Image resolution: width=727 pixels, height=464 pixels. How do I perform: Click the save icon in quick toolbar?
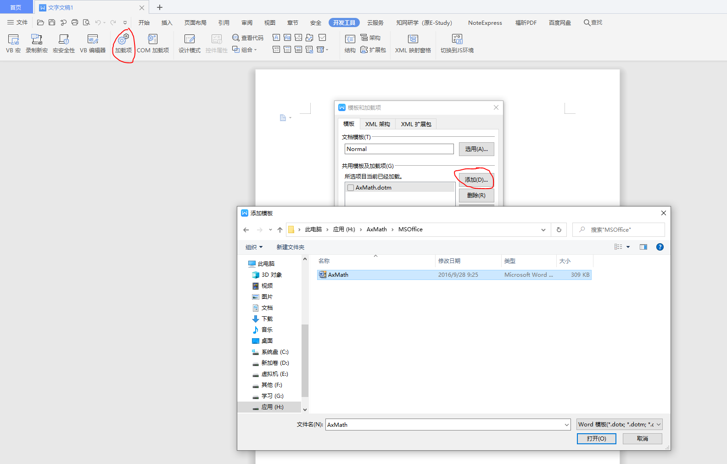point(52,22)
